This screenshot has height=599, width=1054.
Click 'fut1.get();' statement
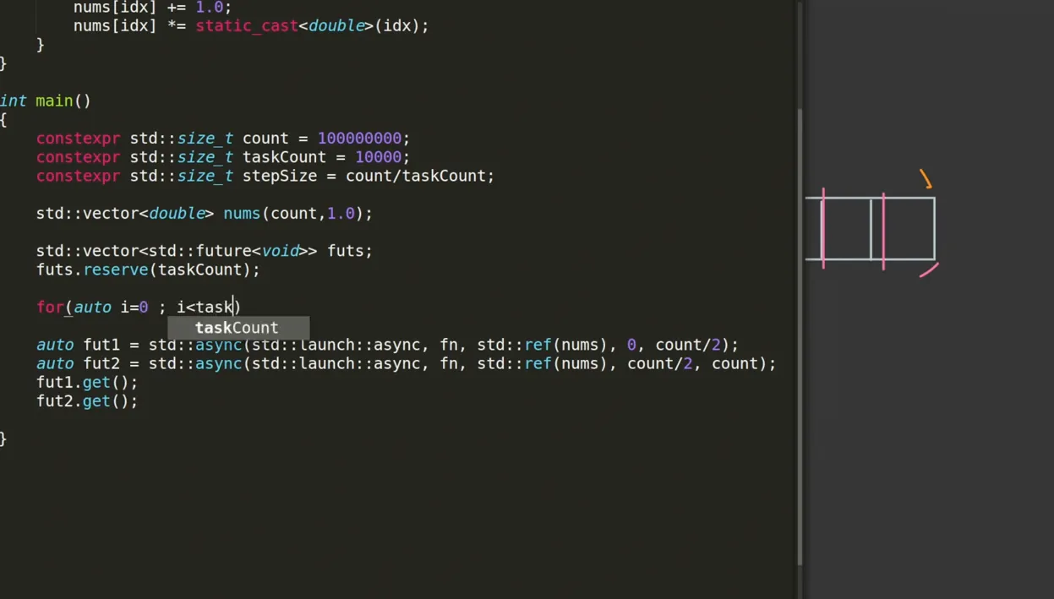pos(87,382)
